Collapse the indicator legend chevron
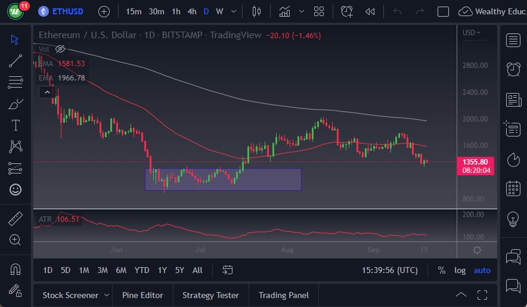Viewport: 527px width, 307px height. [x=46, y=92]
